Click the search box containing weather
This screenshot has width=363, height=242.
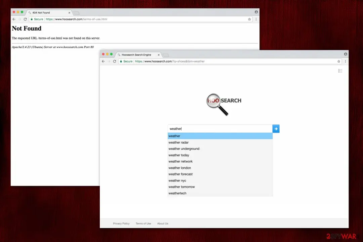[220, 129]
